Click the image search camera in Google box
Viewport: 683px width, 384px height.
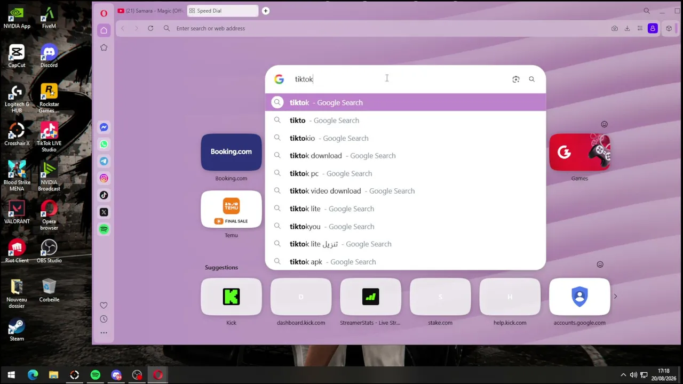(x=515, y=79)
